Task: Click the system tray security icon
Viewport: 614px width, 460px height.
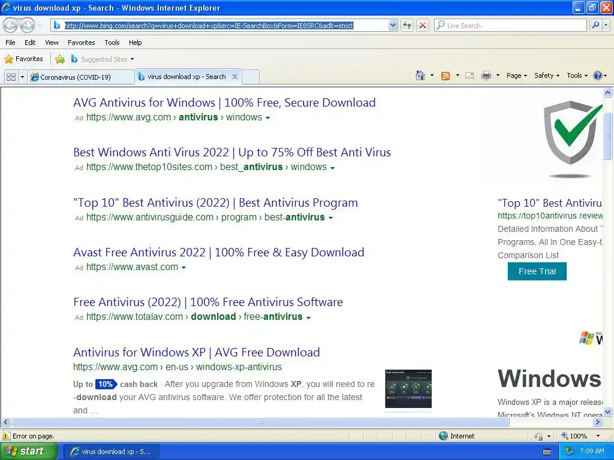Action: 569,452
